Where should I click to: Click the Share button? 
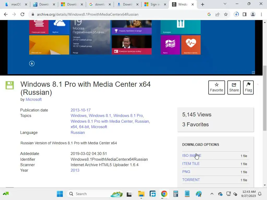click(x=234, y=87)
